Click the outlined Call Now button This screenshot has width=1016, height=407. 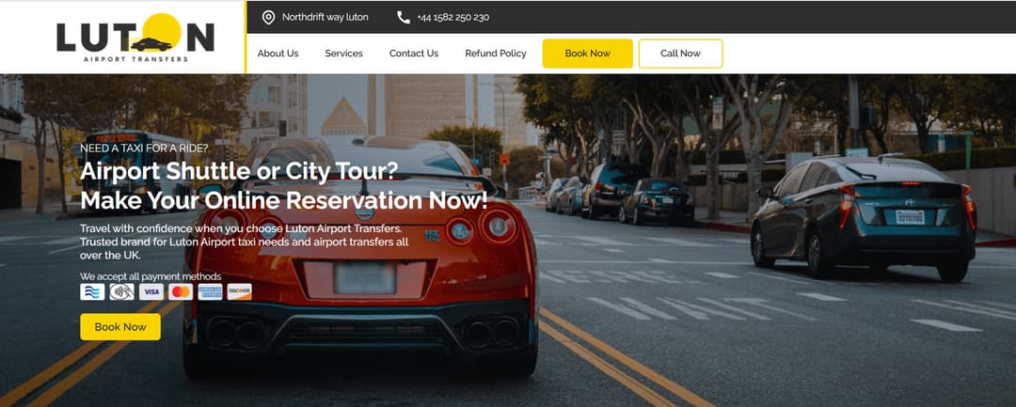pos(680,54)
